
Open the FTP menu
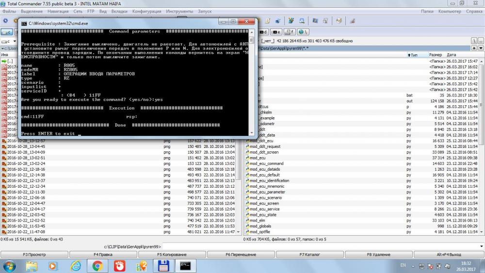click(x=91, y=11)
